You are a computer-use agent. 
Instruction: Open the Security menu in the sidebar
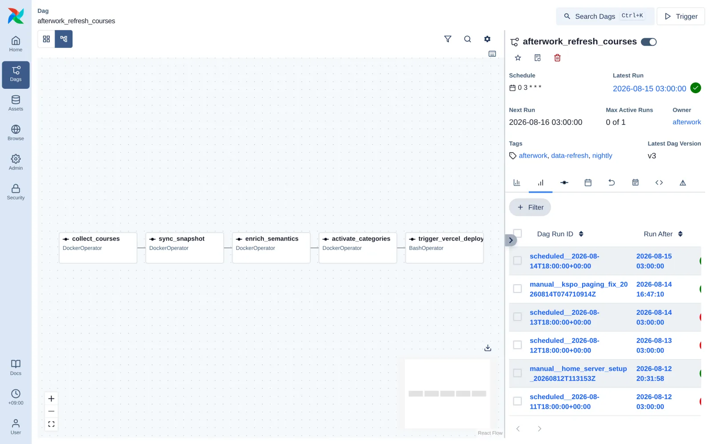pyautogui.click(x=16, y=192)
